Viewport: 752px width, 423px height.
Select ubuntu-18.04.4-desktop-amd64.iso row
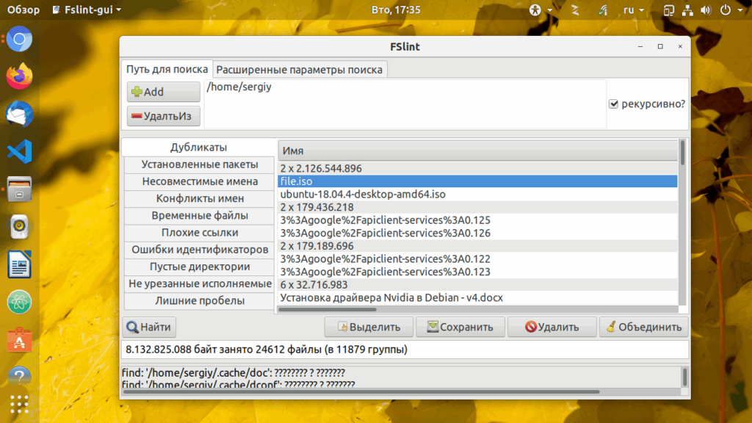(477, 194)
